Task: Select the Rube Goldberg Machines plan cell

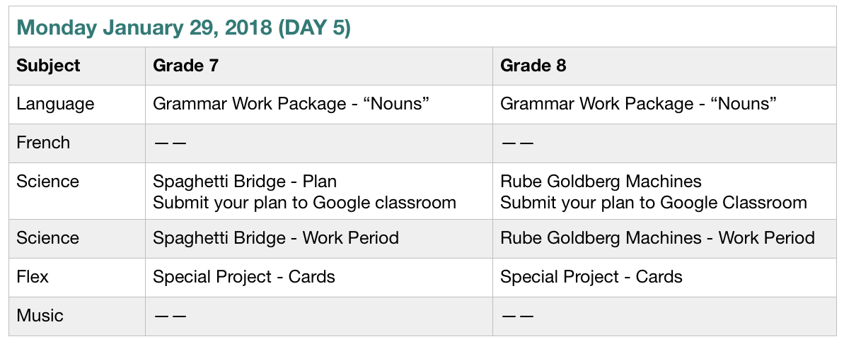Action: (x=601, y=182)
